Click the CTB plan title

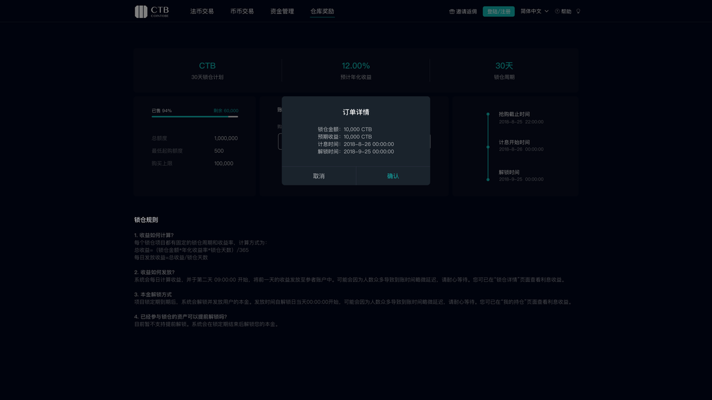tap(207, 66)
